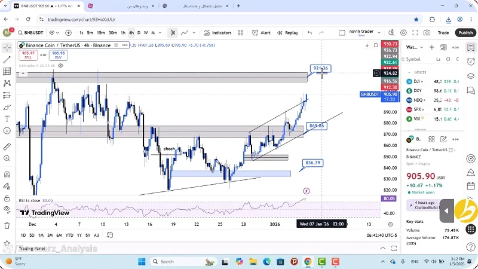Screen dimensions: 478x269
Task: Activate the magnet snapping mode
Action: (7, 175)
